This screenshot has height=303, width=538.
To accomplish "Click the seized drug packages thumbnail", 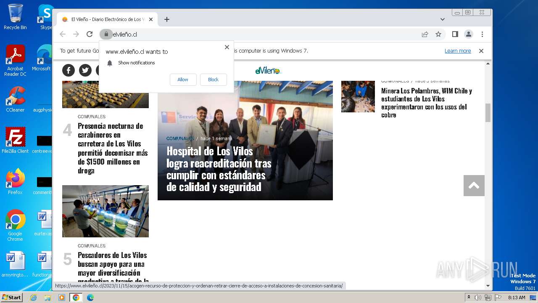I will coord(105,94).
